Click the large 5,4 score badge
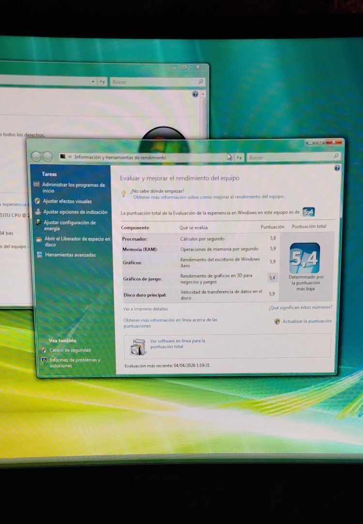 click(x=304, y=258)
